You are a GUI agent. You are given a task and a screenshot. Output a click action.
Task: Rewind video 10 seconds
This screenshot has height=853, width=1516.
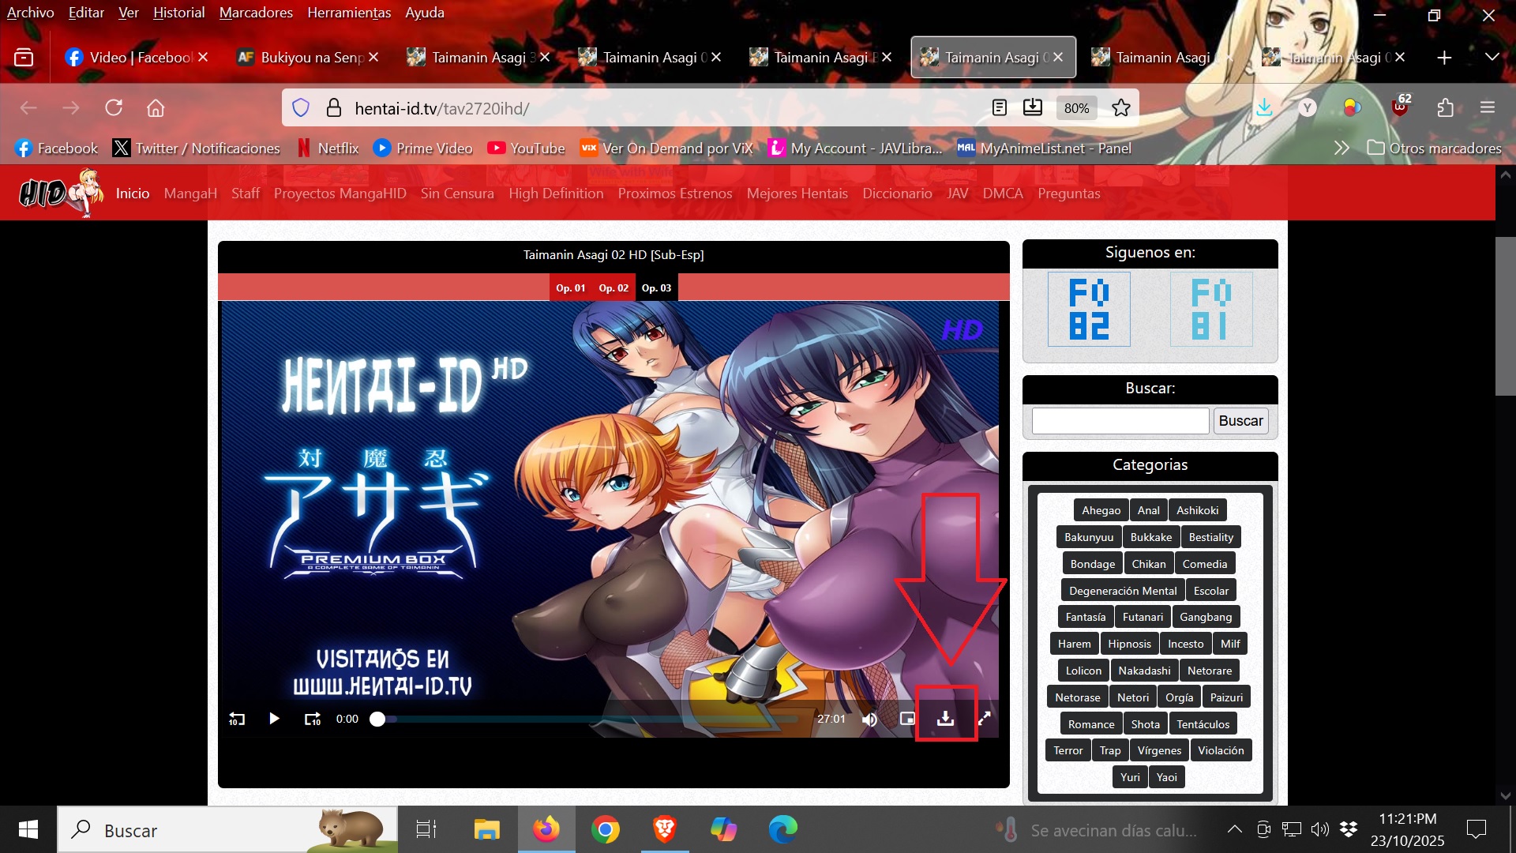(237, 719)
